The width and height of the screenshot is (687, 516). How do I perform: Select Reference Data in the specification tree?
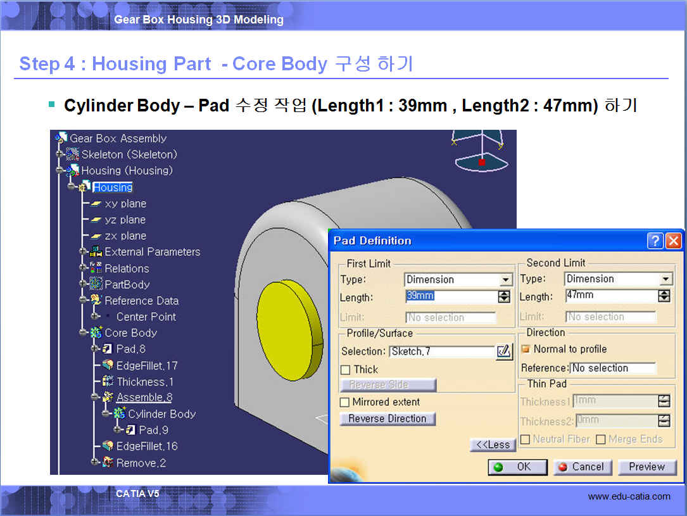[x=141, y=301]
